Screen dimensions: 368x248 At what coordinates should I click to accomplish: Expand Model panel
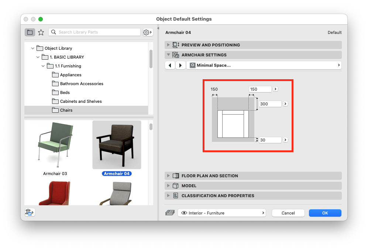click(168, 186)
